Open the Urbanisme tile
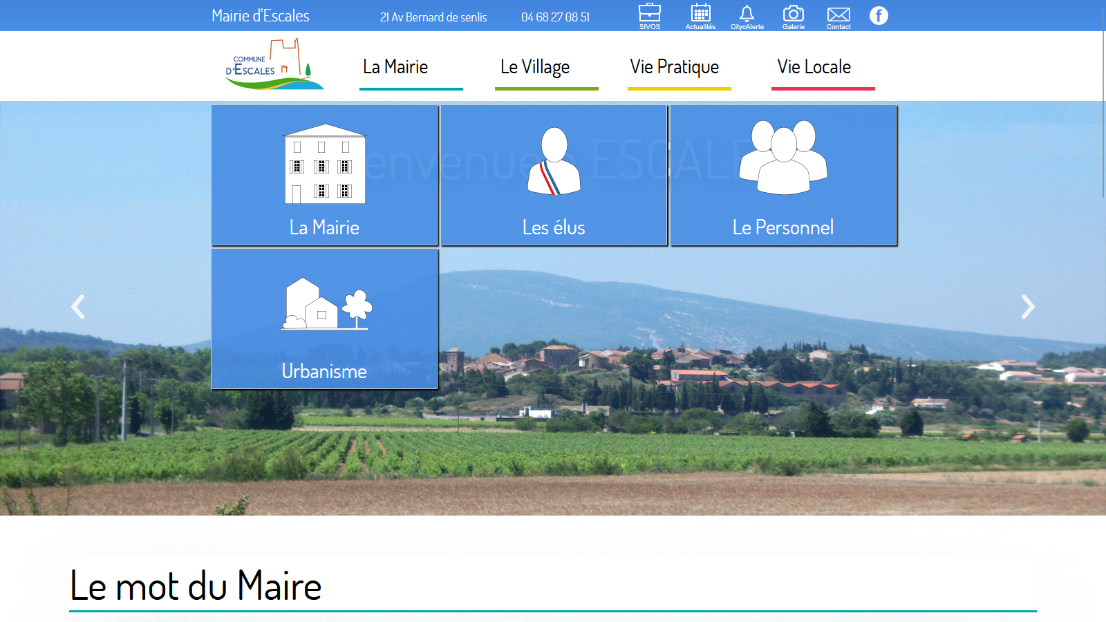1106x622 pixels. pos(324,319)
